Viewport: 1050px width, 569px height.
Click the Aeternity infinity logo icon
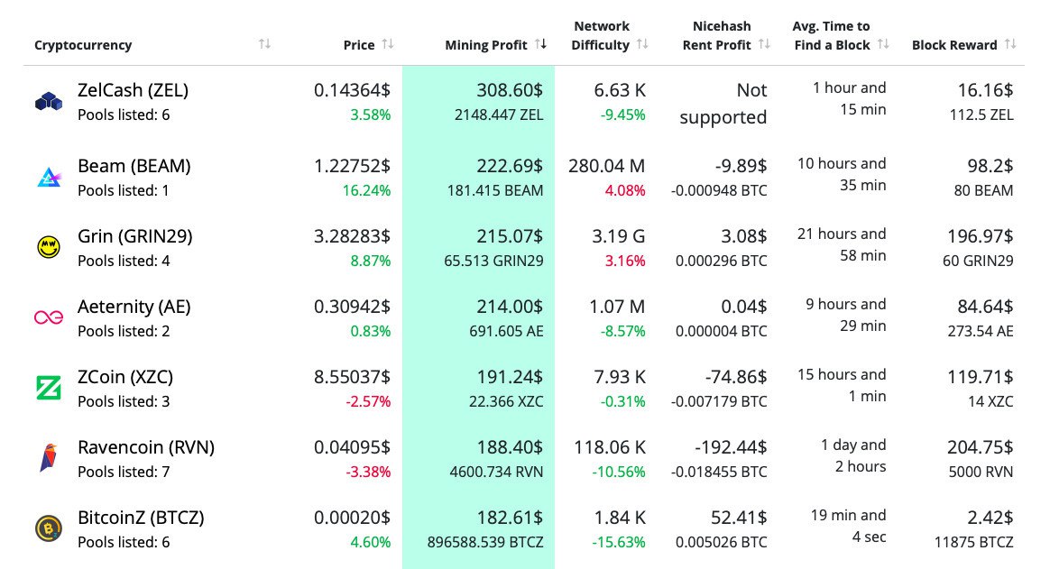point(48,317)
